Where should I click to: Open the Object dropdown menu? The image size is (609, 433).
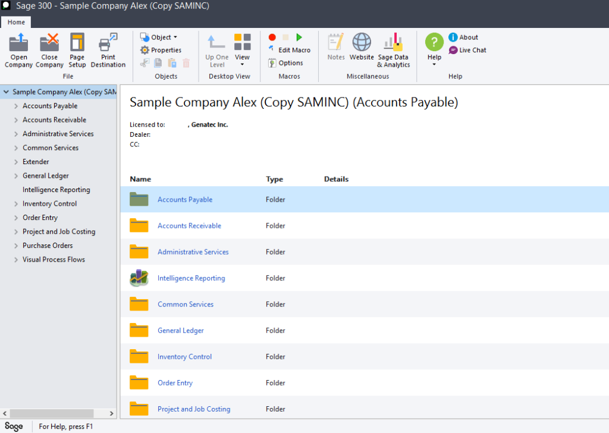click(158, 37)
